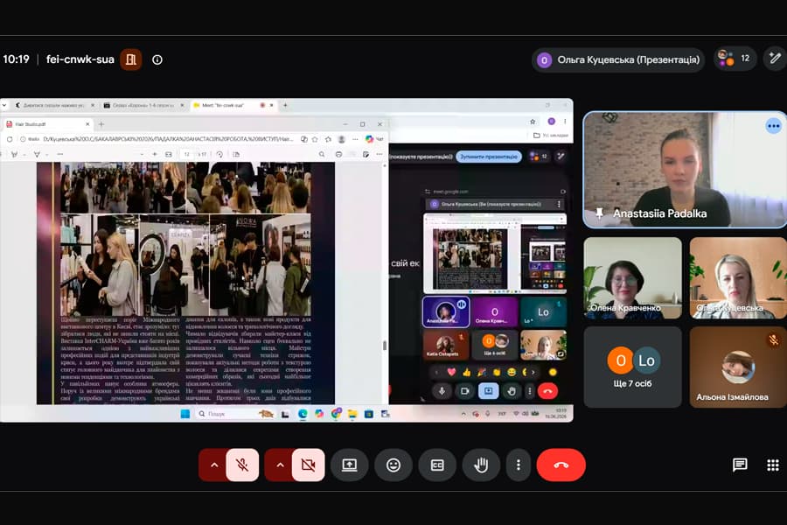Open the emoji reactions smiley button
787x525 pixels.
coord(393,465)
